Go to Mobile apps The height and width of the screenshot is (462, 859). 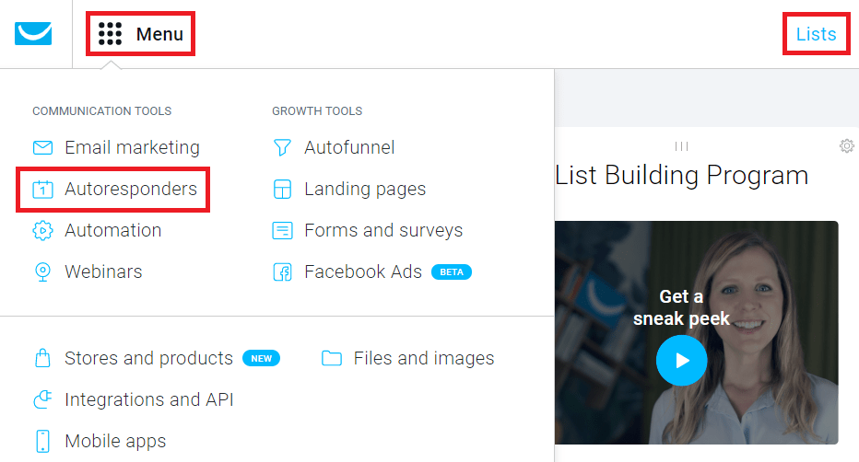click(115, 441)
